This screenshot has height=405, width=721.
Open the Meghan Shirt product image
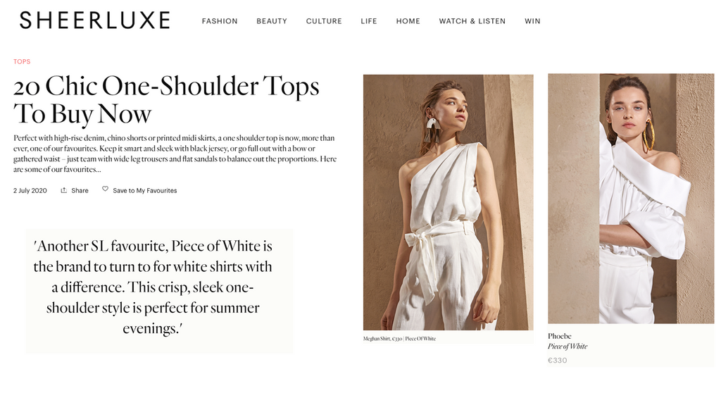pos(449,202)
